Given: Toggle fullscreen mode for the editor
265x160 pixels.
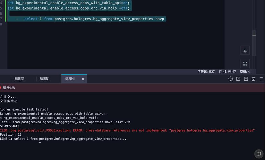Looking at the screenshot, I should pyautogui.click(x=245, y=64).
